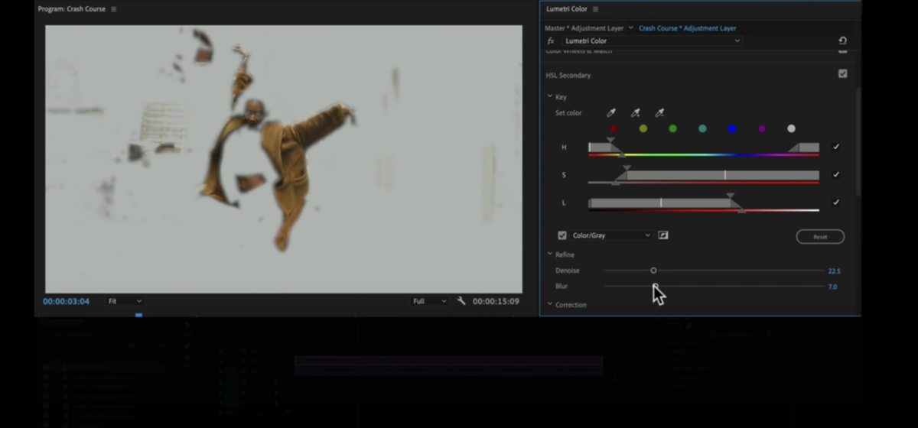Viewport: 918px width, 428px height.
Task: Toggle the S range checkbox
Action: point(836,175)
